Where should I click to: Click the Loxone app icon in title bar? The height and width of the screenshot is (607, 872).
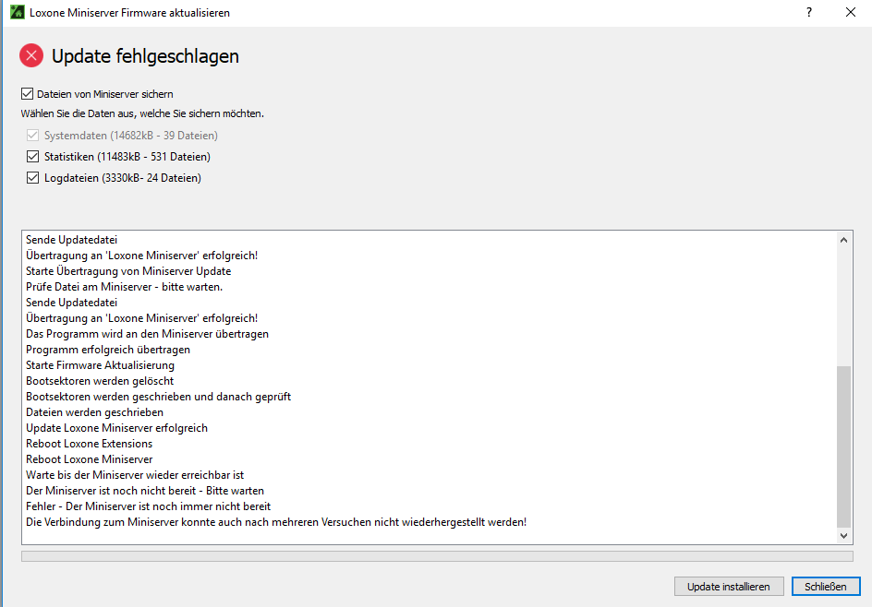click(18, 12)
